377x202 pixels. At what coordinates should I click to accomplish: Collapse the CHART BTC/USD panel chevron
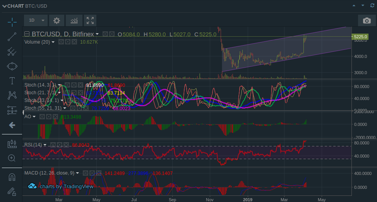coord(4,6)
